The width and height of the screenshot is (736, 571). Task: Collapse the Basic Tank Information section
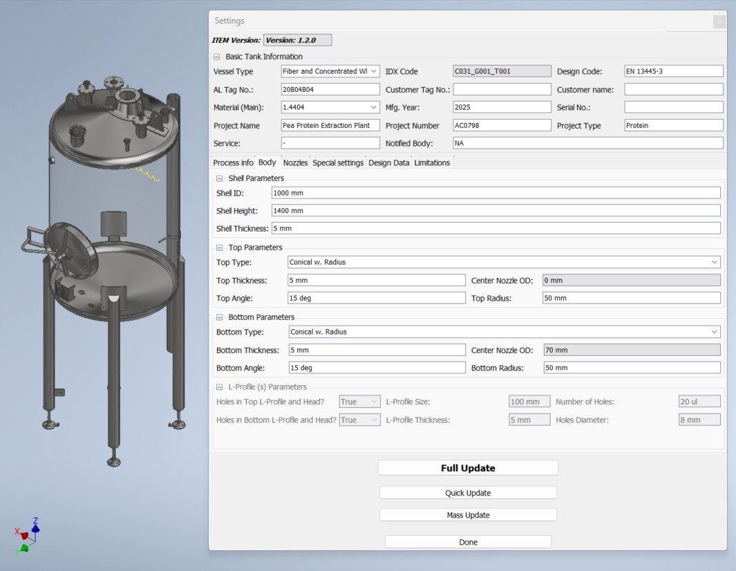tap(216, 57)
